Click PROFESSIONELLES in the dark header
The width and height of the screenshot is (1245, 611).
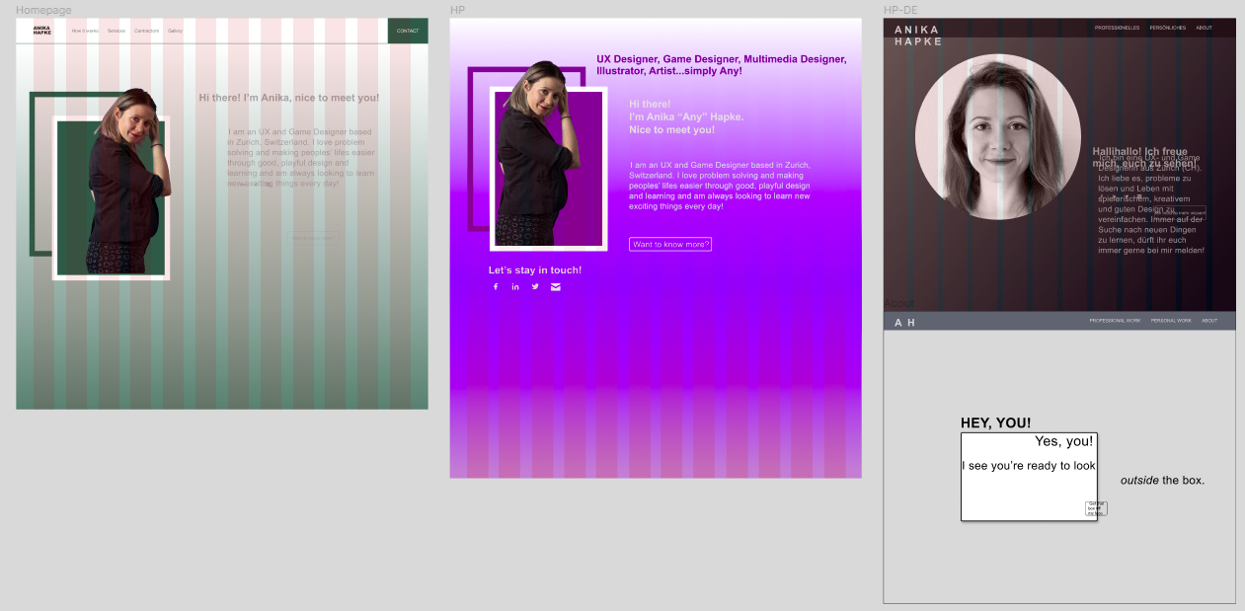pyautogui.click(x=1117, y=28)
